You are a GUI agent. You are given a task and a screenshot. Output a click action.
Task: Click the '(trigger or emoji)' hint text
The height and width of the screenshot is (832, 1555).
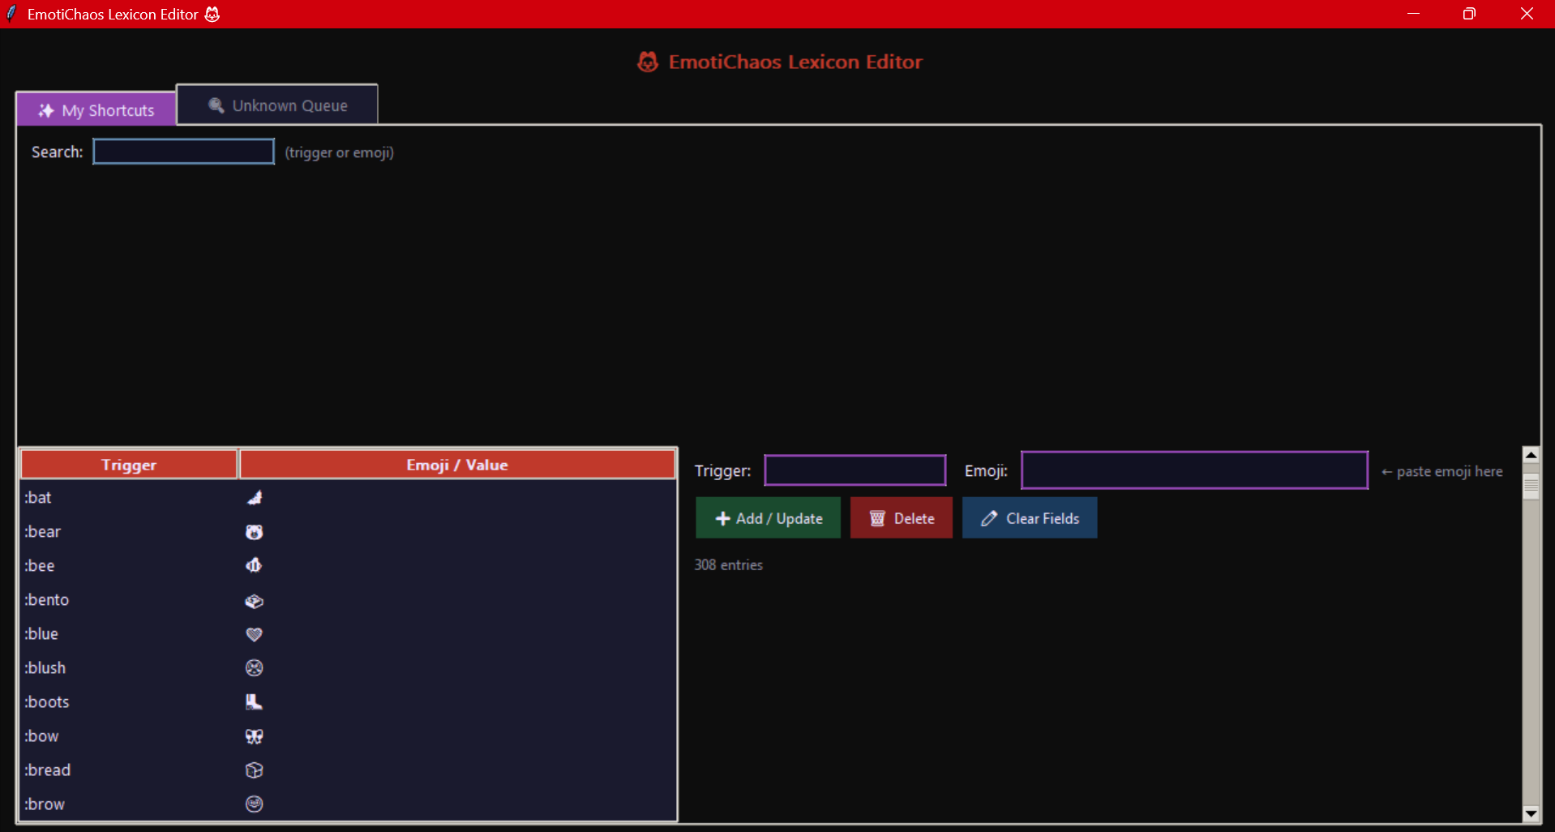[x=339, y=152]
